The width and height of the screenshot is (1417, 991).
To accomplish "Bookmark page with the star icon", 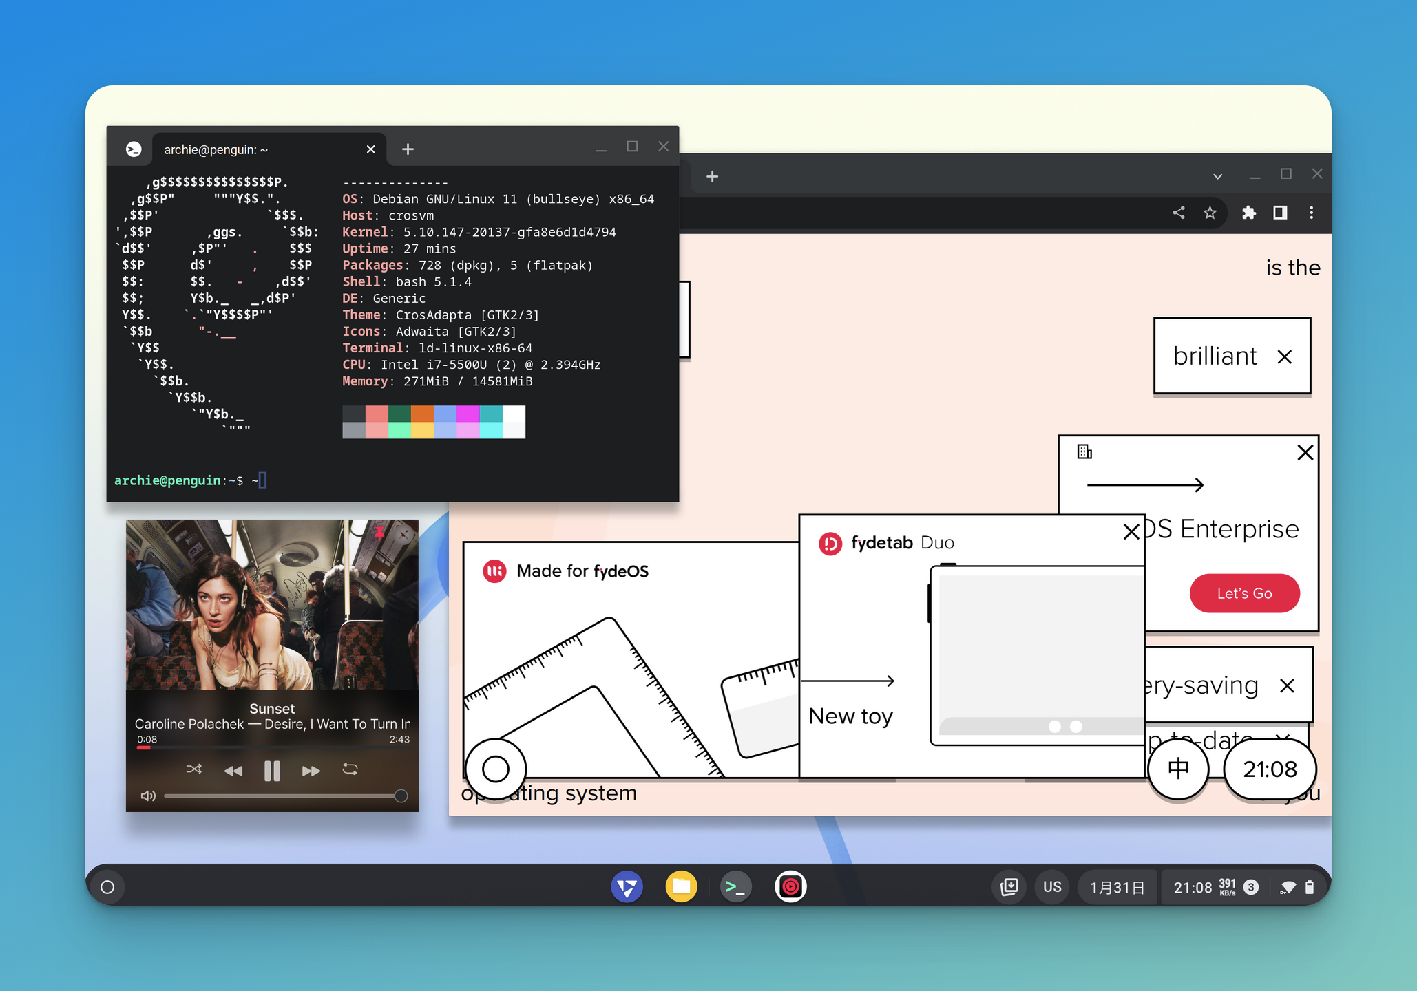I will click(x=1210, y=213).
